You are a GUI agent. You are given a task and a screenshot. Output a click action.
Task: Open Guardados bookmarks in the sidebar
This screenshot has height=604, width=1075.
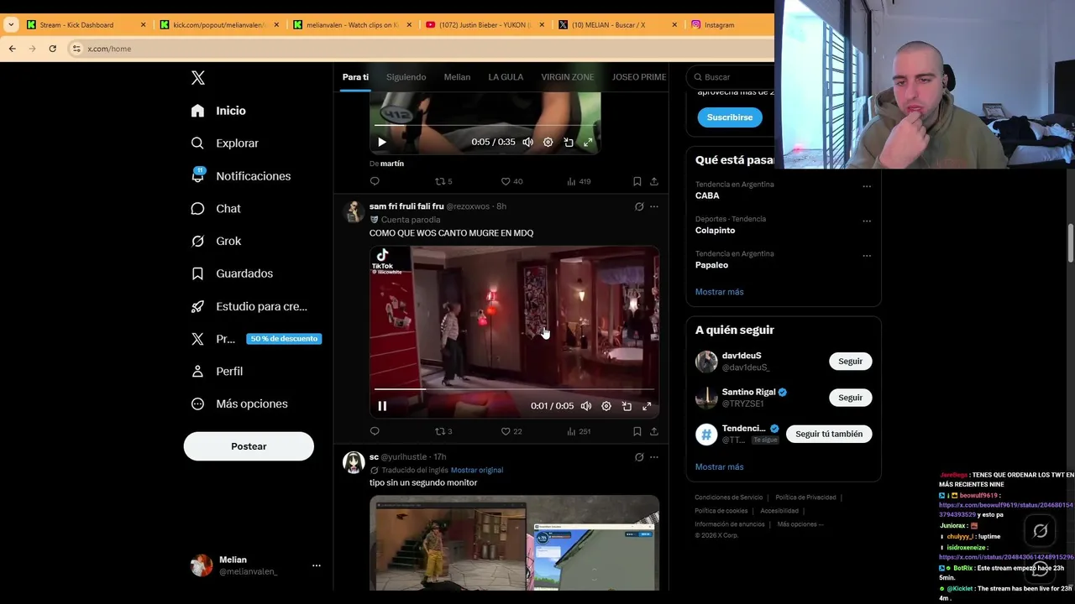231,273
